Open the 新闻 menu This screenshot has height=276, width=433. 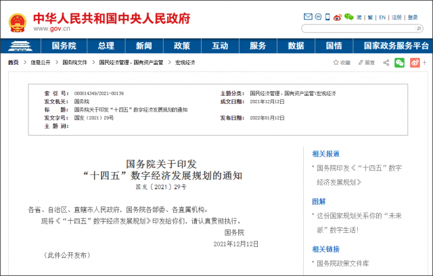click(144, 46)
